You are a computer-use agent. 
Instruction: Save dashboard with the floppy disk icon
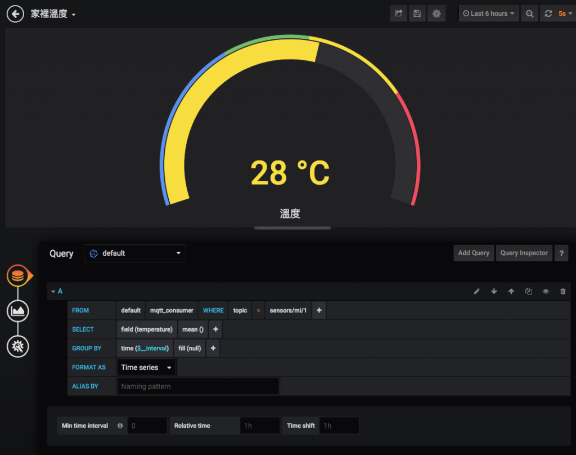[x=417, y=14]
